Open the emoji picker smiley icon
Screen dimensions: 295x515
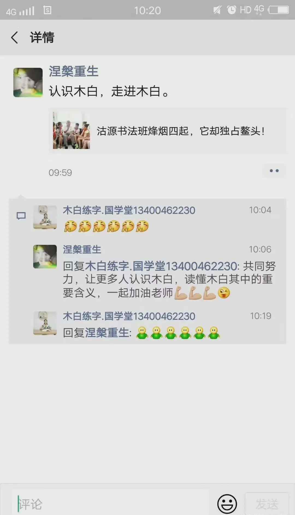tap(227, 504)
